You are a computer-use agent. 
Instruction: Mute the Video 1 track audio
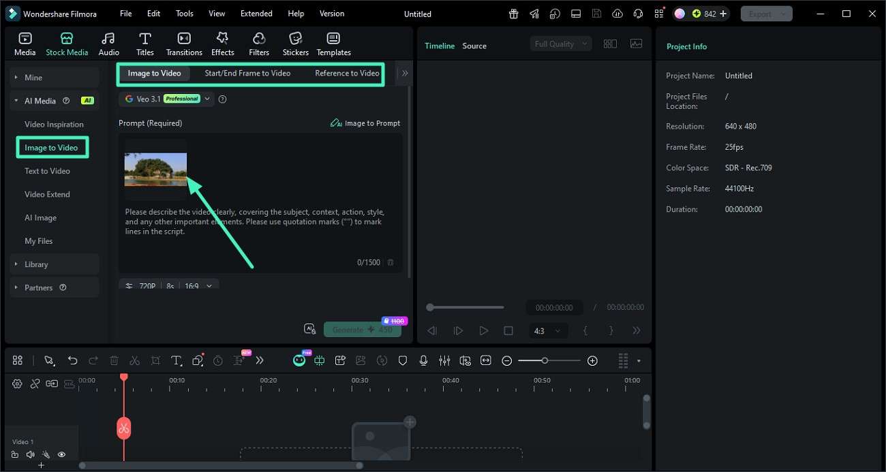pyautogui.click(x=30, y=455)
